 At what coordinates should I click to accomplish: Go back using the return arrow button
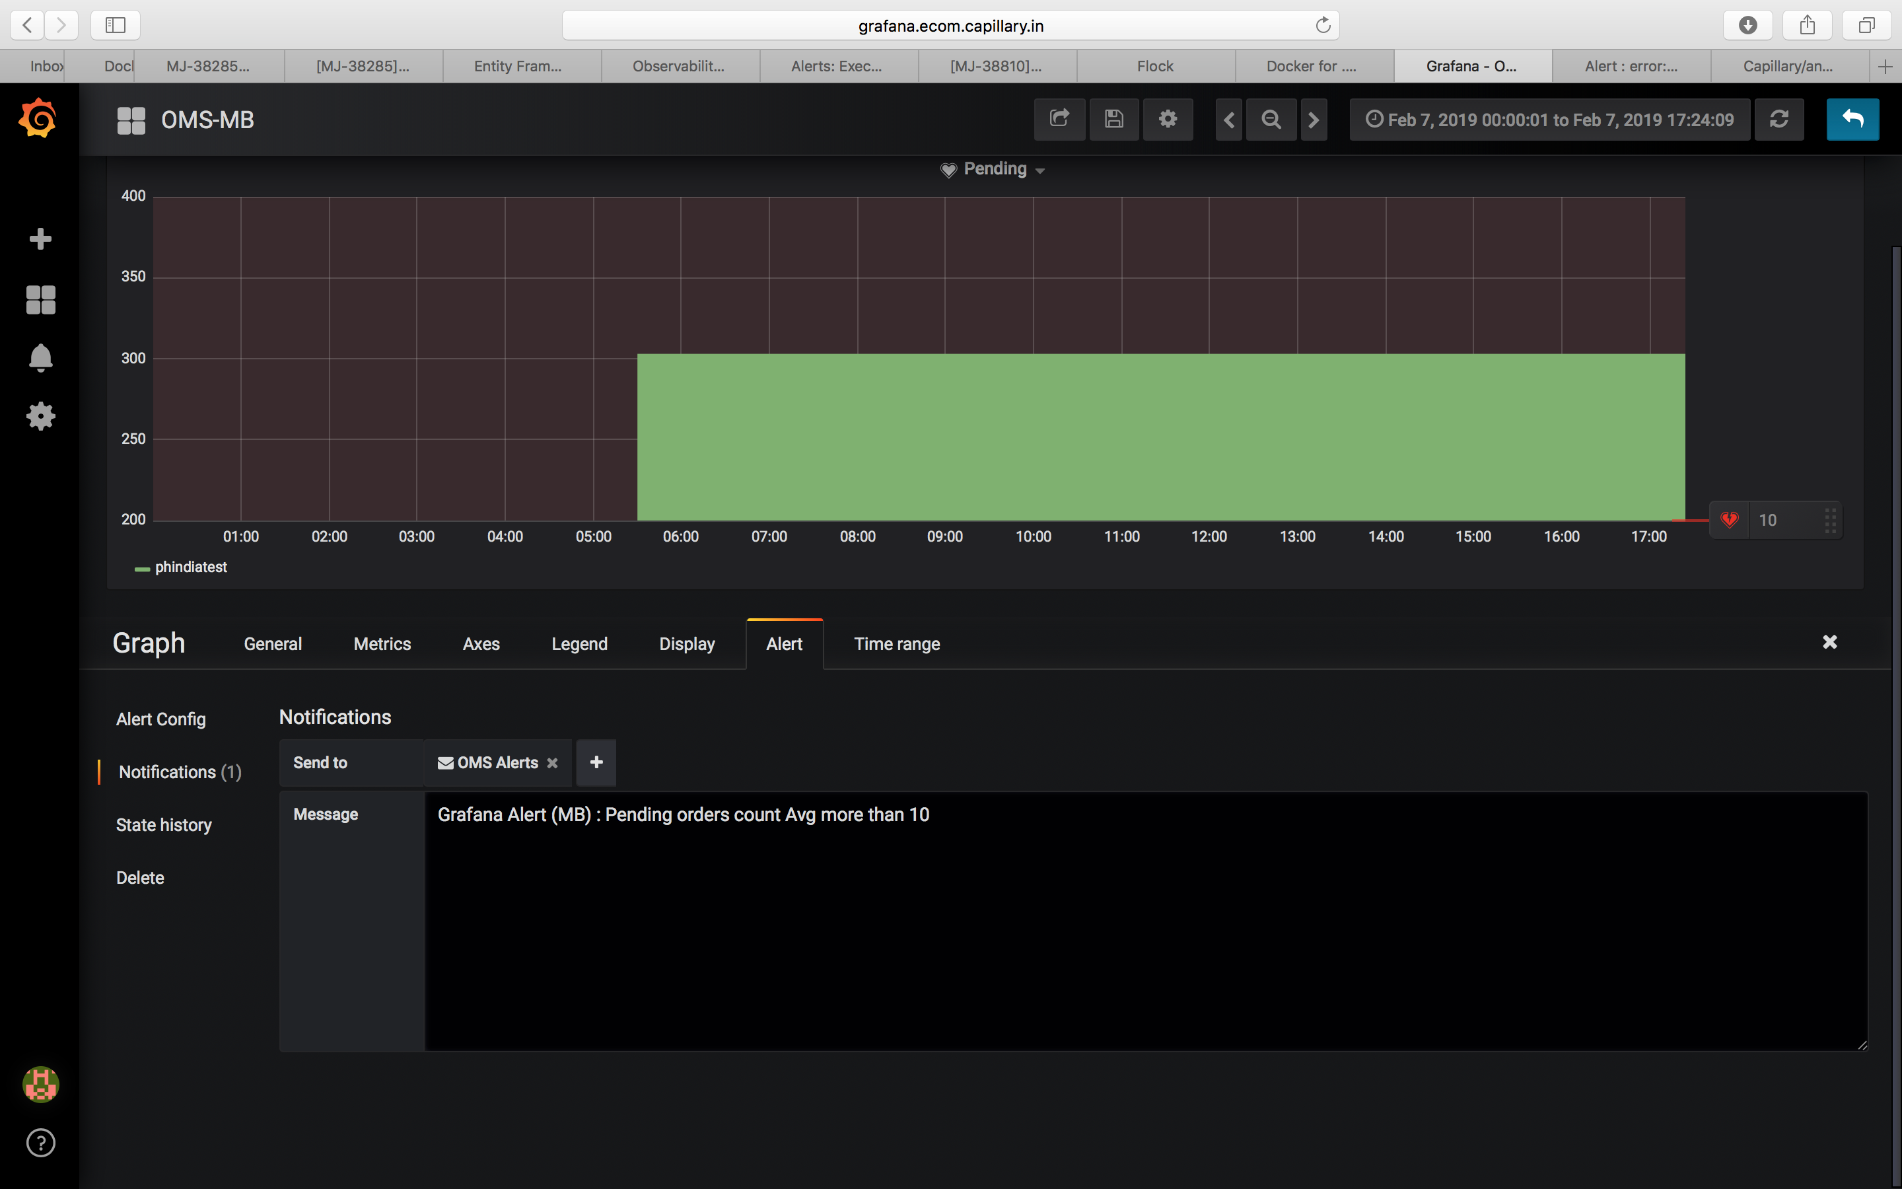(1852, 120)
